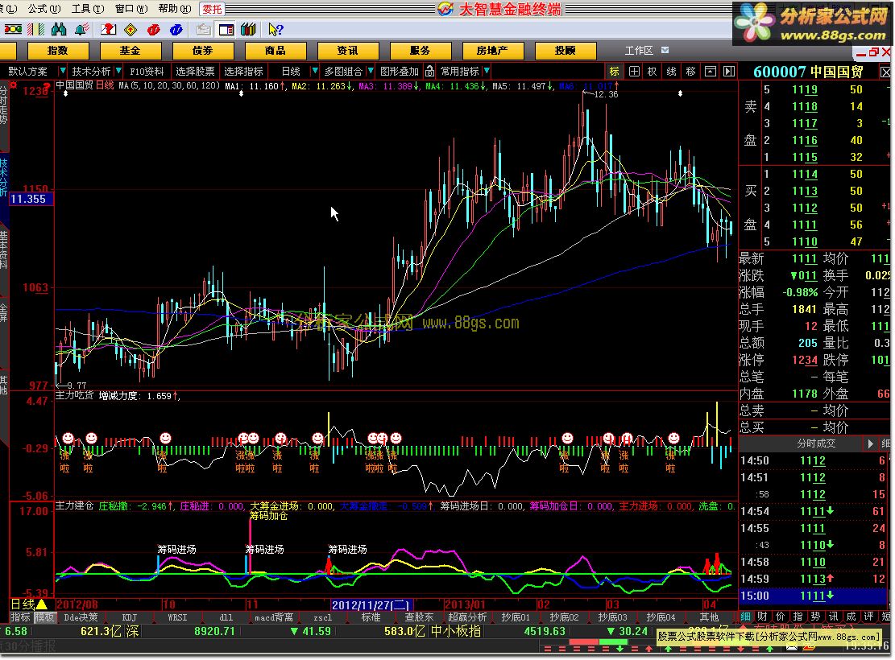Click the hide side panel arrow icon
Image resolution: width=895 pixels, height=660 pixels.
tap(729, 72)
